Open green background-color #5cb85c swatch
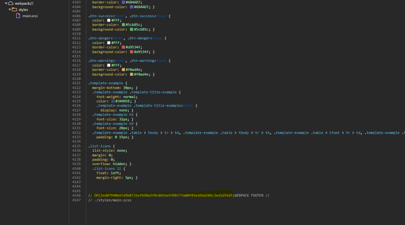The width and height of the screenshot is (405, 225). point(132,29)
